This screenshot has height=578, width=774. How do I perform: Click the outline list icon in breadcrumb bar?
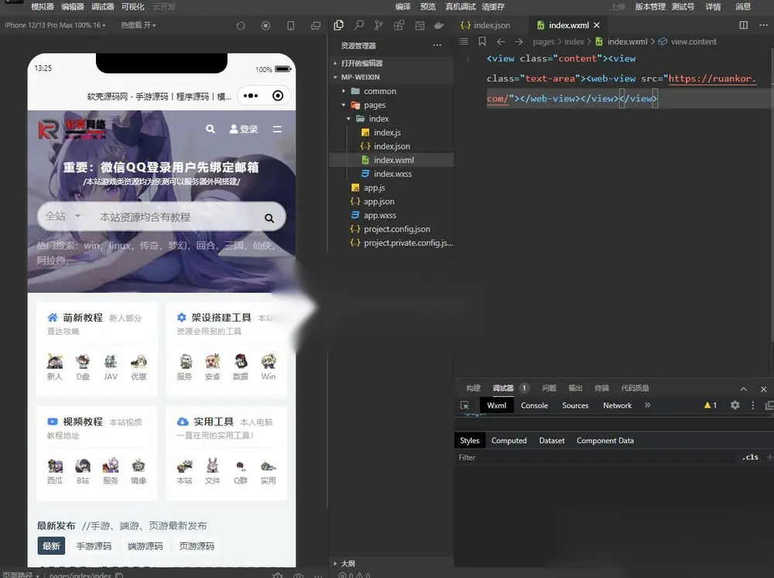[464, 42]
